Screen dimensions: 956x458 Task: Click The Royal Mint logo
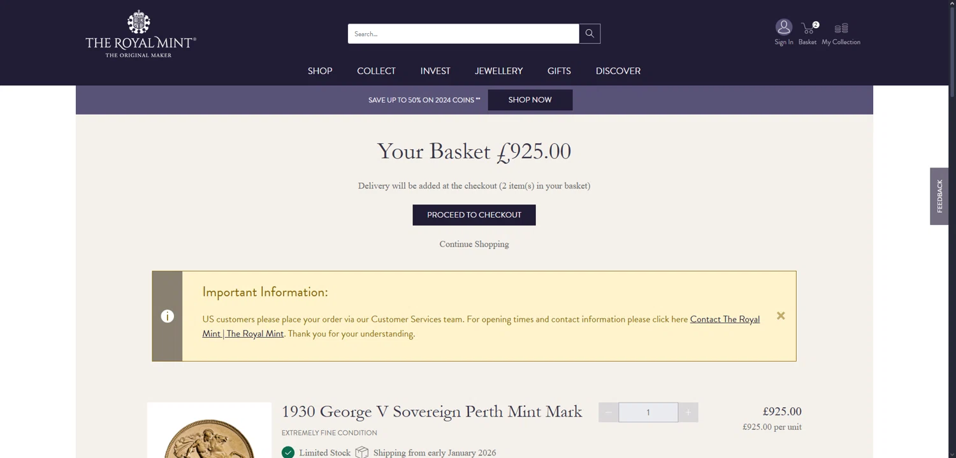coord(141,34)
